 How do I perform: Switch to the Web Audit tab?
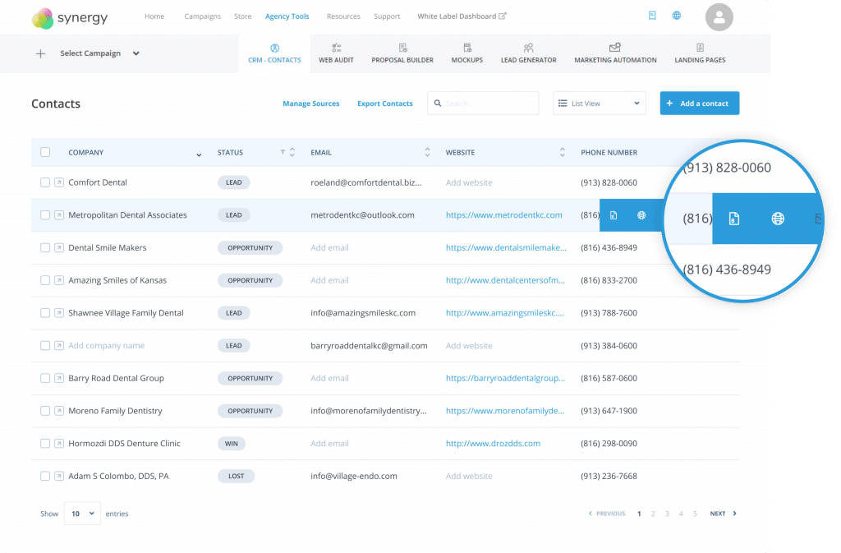point(336,54)
